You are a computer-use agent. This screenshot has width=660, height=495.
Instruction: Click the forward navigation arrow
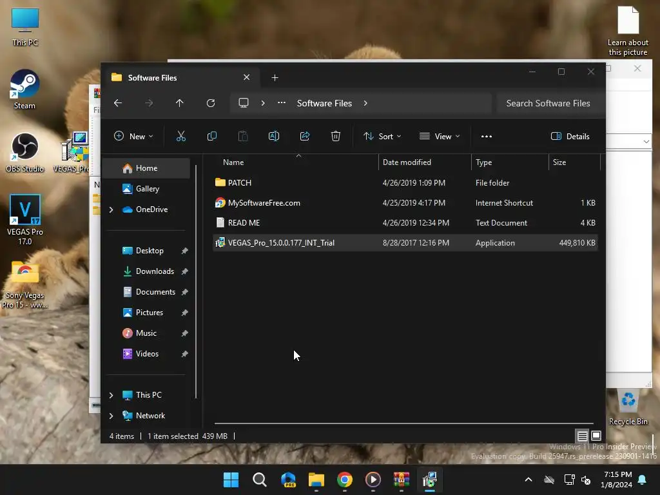(149, 103)
